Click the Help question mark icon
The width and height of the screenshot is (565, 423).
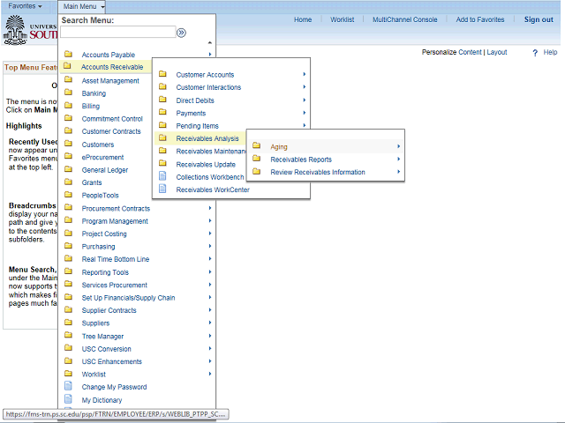[x=535, y=53]
